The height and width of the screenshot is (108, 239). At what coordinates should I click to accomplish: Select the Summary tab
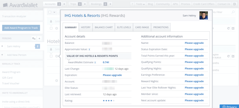coord(71,27)
